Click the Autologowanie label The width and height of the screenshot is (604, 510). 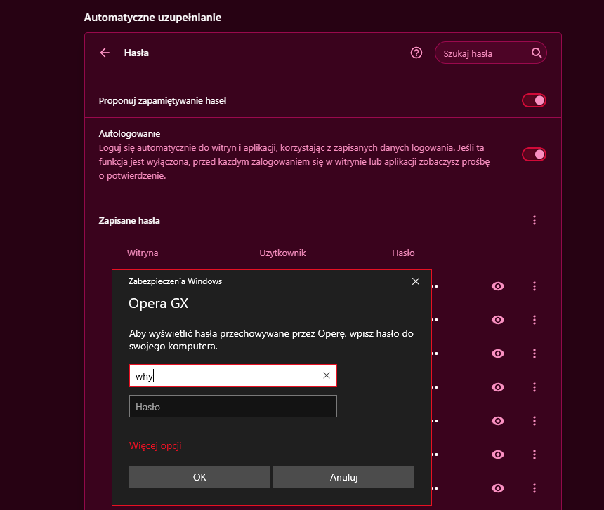pyautogui.click(x=129, y=134)
